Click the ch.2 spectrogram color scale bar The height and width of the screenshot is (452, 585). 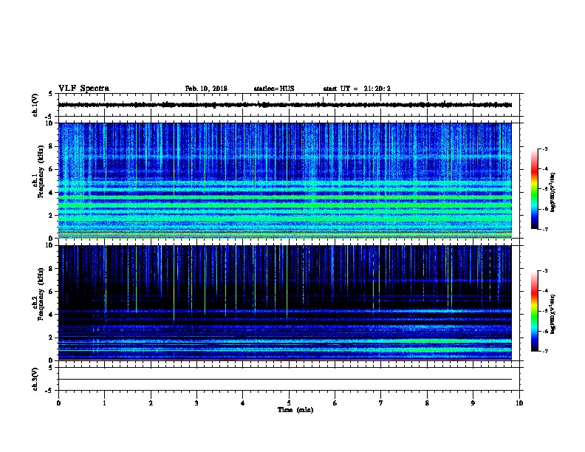click(534, 311)
